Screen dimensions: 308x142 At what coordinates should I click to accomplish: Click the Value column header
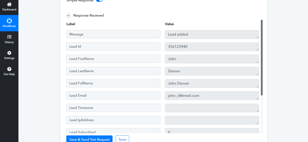(169, 24)
